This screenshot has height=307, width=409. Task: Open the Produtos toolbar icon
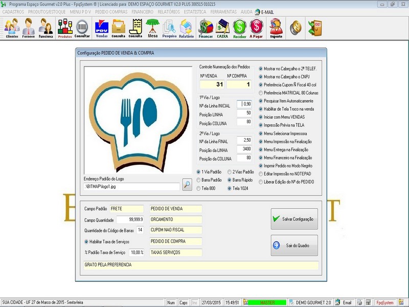pos(65,28)
